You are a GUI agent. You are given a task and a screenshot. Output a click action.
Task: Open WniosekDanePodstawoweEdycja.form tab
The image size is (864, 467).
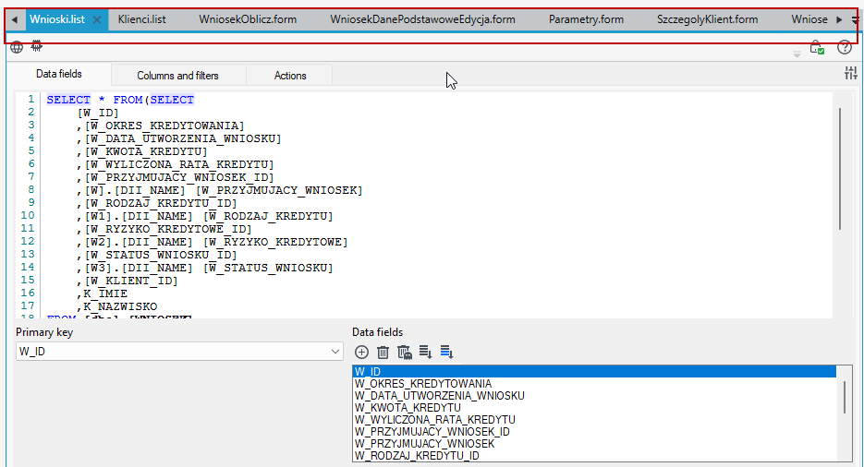pos(422,19)
